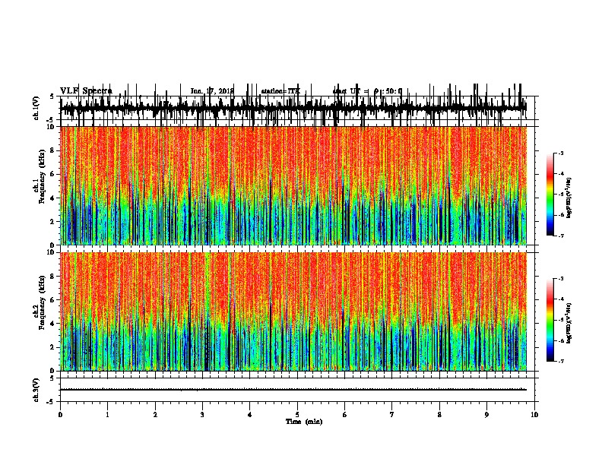Click the "1" tick on the time axis

tap(107, 415)
